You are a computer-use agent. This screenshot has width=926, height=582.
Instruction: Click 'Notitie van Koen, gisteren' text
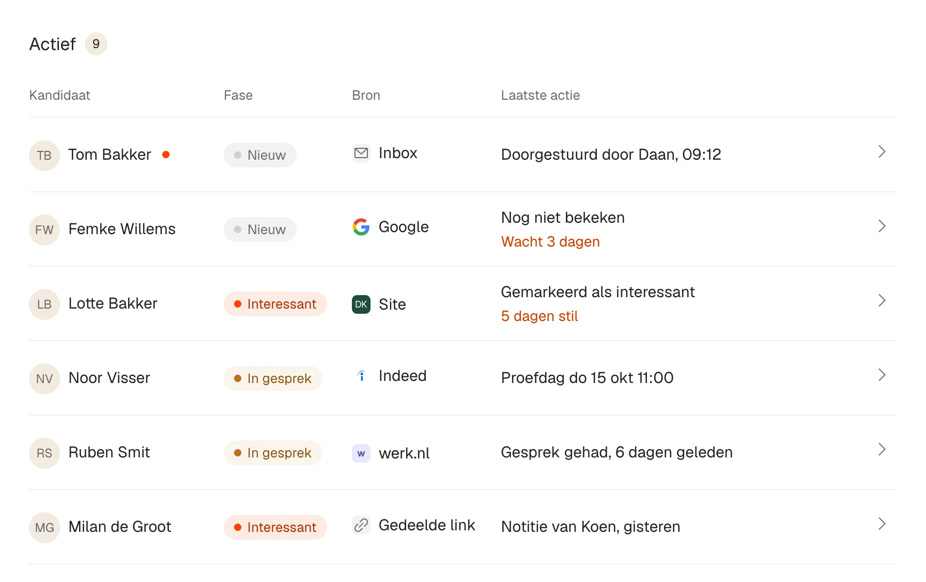click(x=591, y=527)
